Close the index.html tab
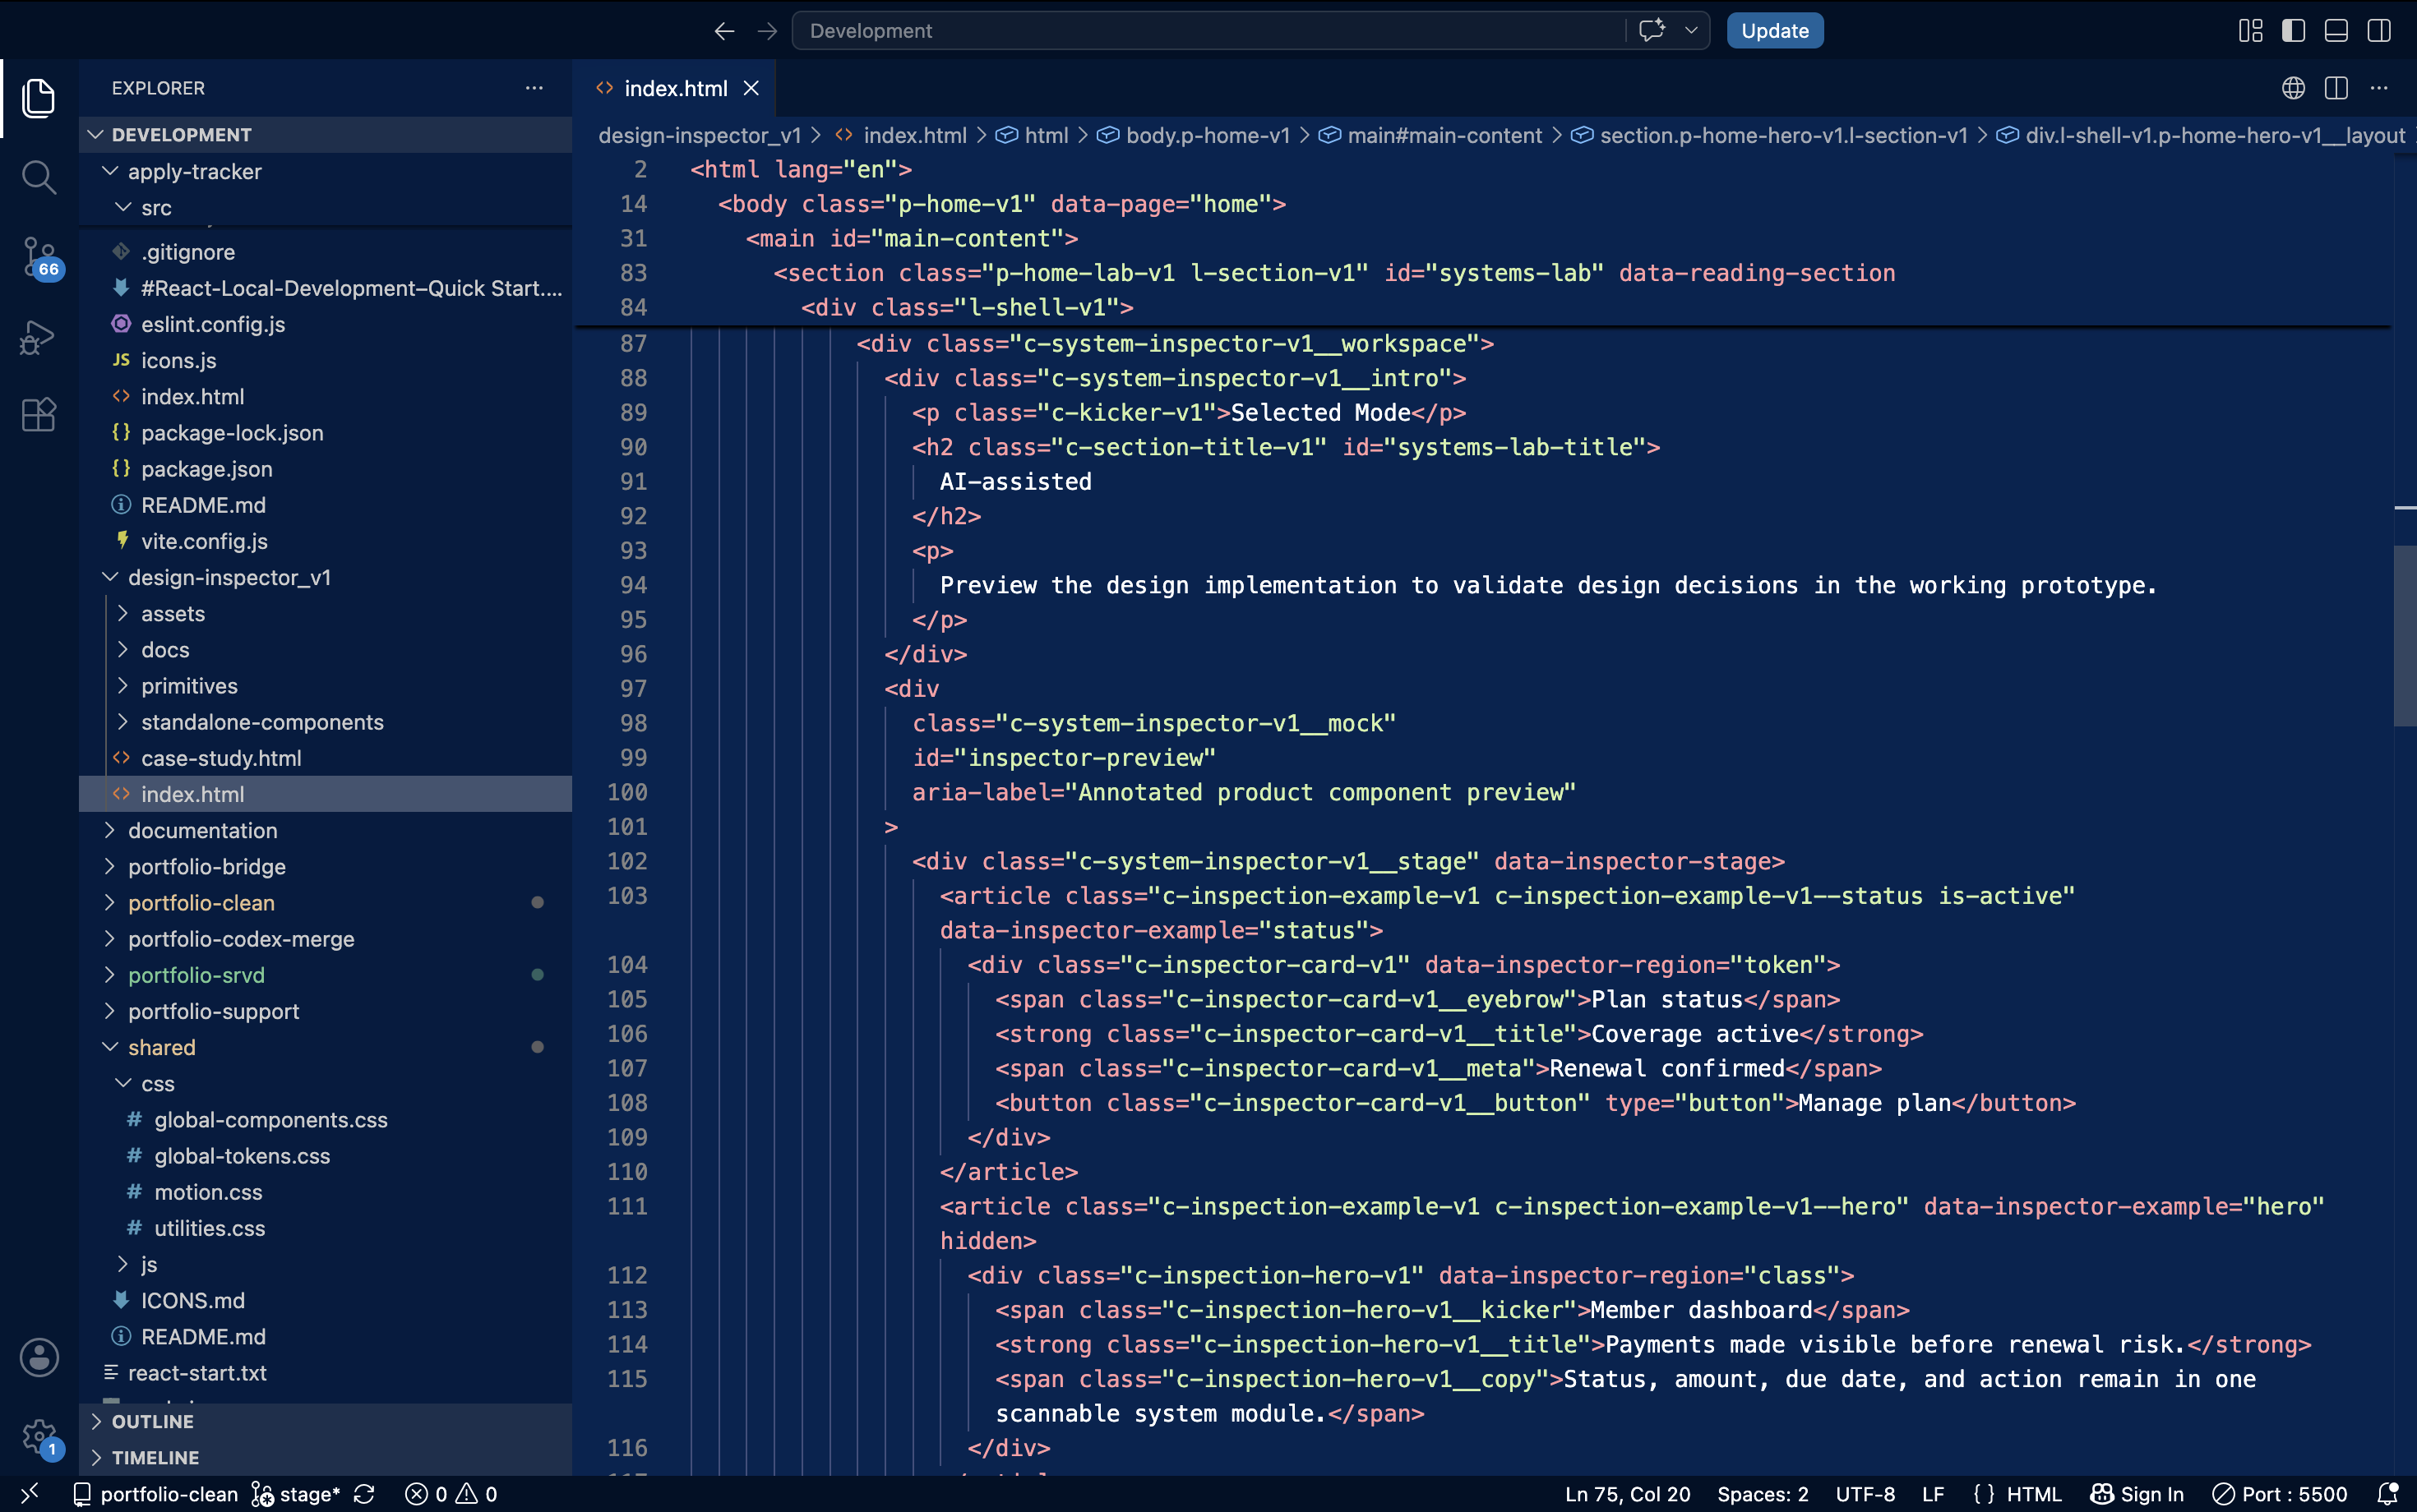The height and width of the screenshot is (1512, 2417). tap(751, 88)
